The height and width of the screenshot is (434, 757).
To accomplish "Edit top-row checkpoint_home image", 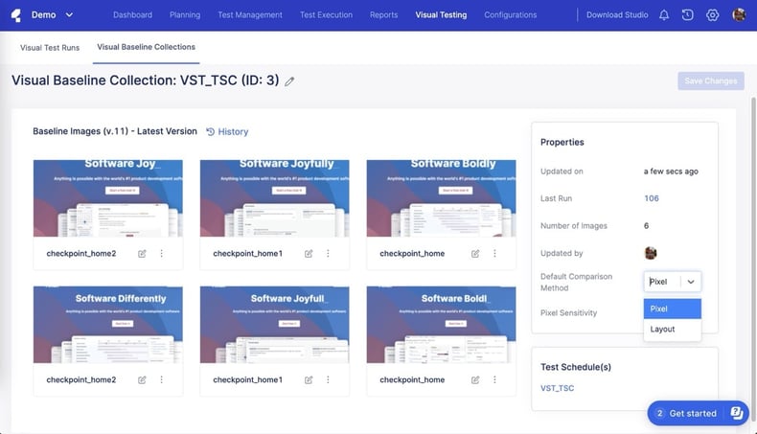I will tap(475, 254).
